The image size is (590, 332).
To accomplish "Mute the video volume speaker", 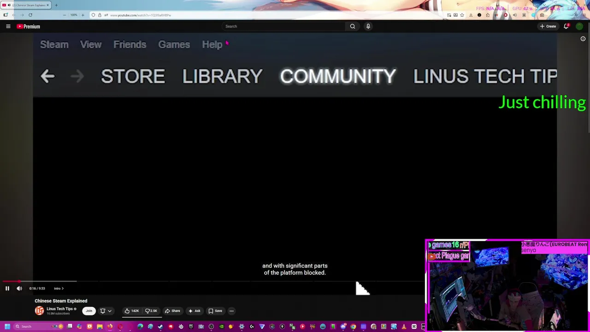I will pyautogui.click(x=19, y=288).
